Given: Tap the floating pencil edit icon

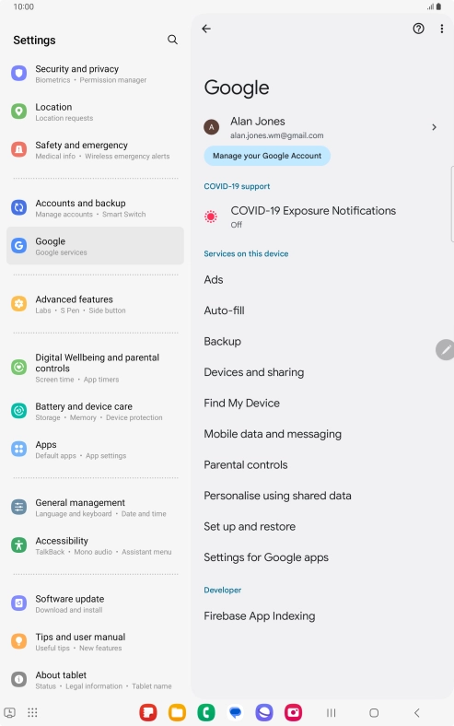Looking at the screenshot, I should tap(445, 350).
